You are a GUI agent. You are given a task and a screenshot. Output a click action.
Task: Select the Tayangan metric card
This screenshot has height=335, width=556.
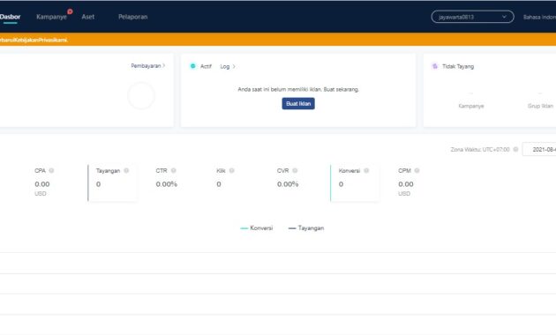coord(112,182)
